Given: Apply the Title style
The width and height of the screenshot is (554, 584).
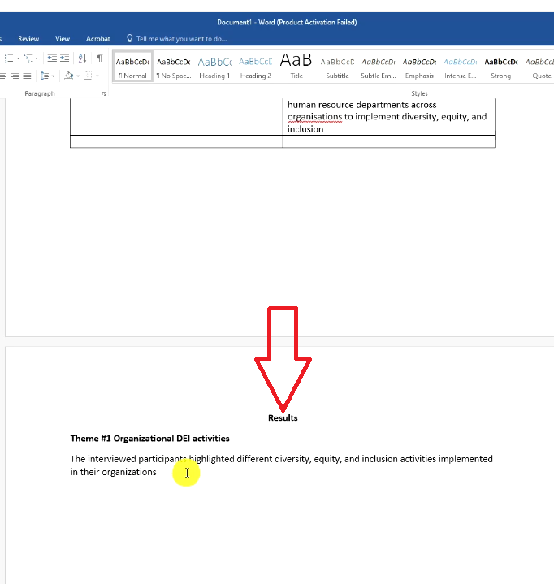Looking at the screenshot, I should pos(296,67).
